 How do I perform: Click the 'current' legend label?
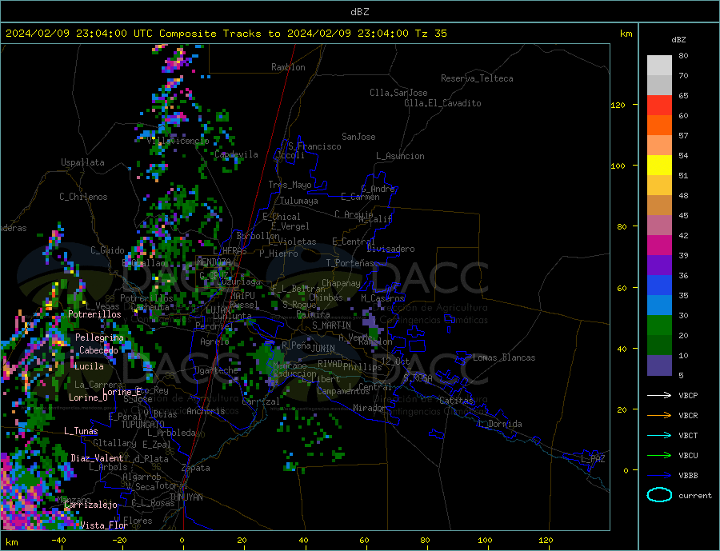point(695,496)
